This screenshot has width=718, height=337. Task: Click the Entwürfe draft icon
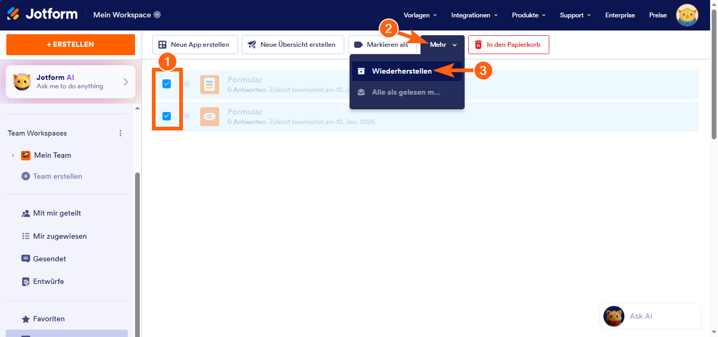(26, 282)
